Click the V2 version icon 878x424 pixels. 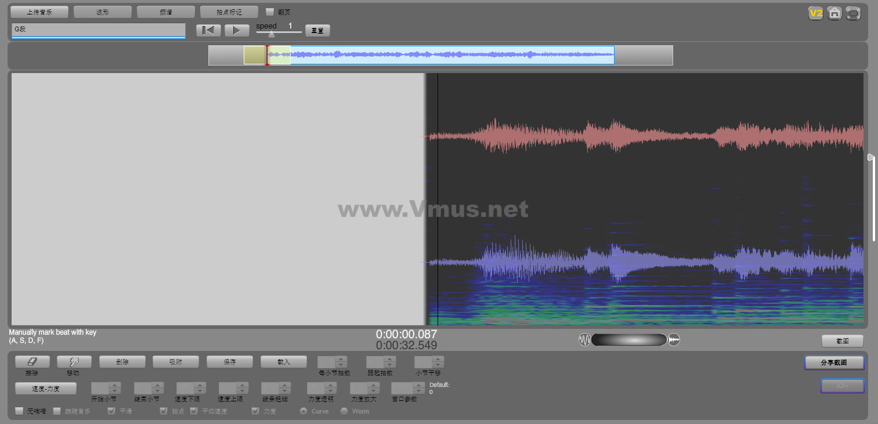click(816, 13)
